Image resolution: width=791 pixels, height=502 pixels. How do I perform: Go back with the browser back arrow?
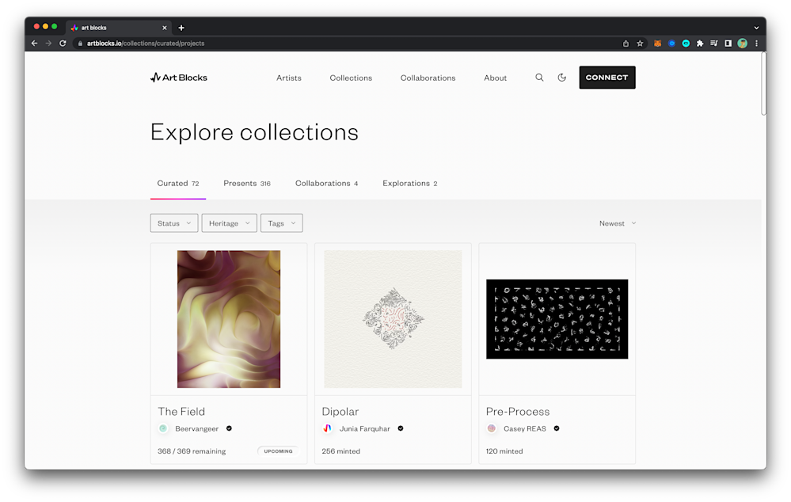point(34,44)
